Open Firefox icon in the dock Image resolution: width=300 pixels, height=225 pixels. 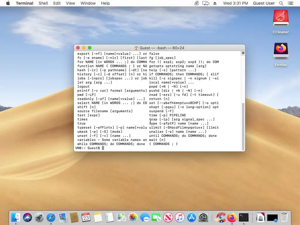[x=232, y=217]
